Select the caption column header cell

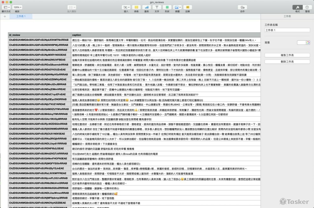tap(166, 35)
